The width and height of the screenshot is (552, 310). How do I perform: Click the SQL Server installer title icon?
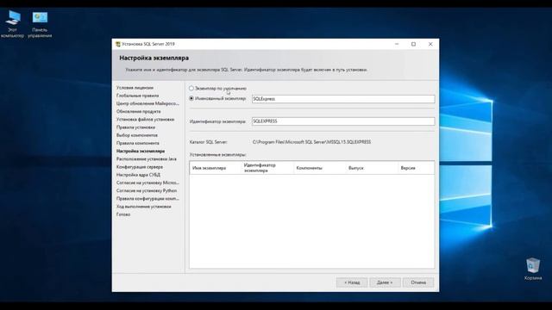118,44
